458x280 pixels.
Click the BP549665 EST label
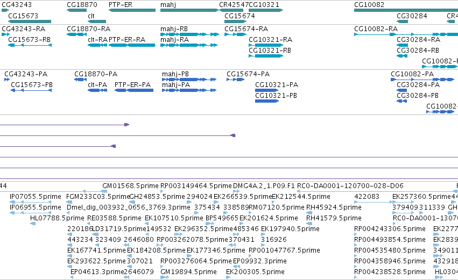222,218
